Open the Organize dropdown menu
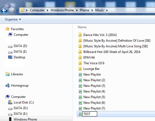This screenshot has width=155, height=121. pyautogui.click(x=13, y=19)
